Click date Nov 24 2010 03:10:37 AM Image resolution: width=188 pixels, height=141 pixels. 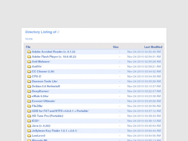(x=144, y=86)
